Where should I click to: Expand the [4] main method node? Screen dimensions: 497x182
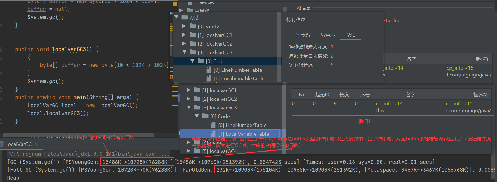[188, 142]
